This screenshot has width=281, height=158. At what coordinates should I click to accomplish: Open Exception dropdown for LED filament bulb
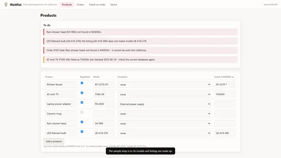tap(164, 133)
